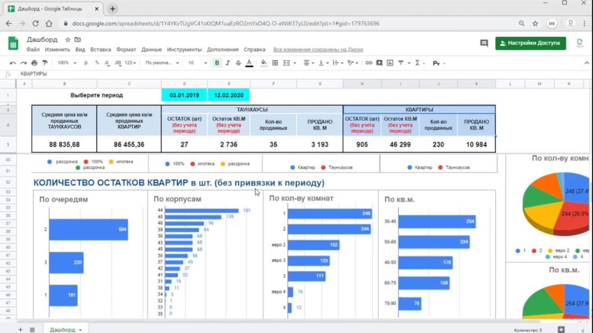This screenshot has width=593, height=333.
Task: Toggle italic formatting button
Action: (228, 63)
